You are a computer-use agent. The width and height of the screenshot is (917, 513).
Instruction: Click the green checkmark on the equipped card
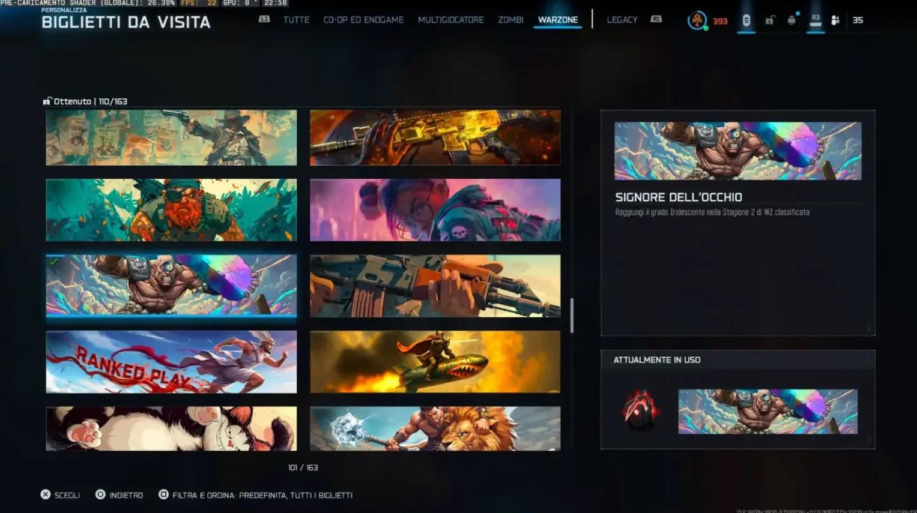click(x=54, y=262)
